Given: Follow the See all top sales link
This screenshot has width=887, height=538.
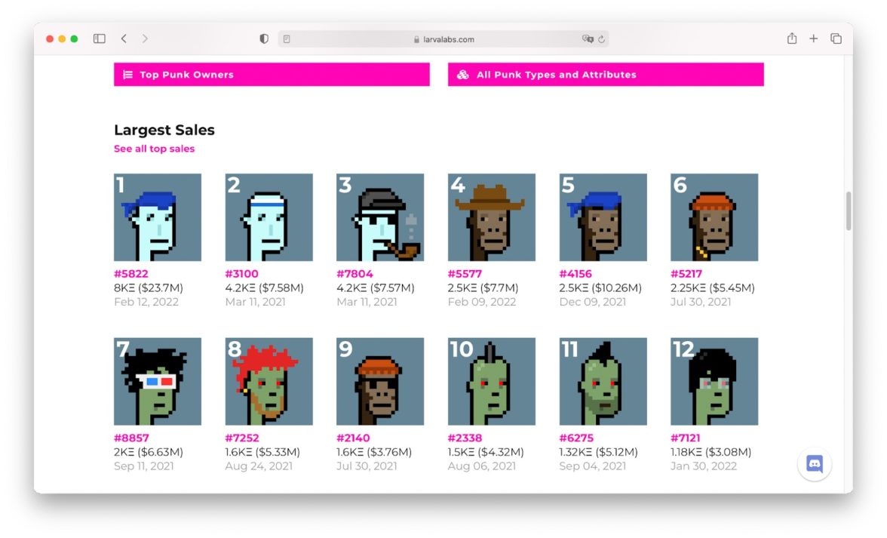Looking at the screenshot, I should (x=154, y=149).
